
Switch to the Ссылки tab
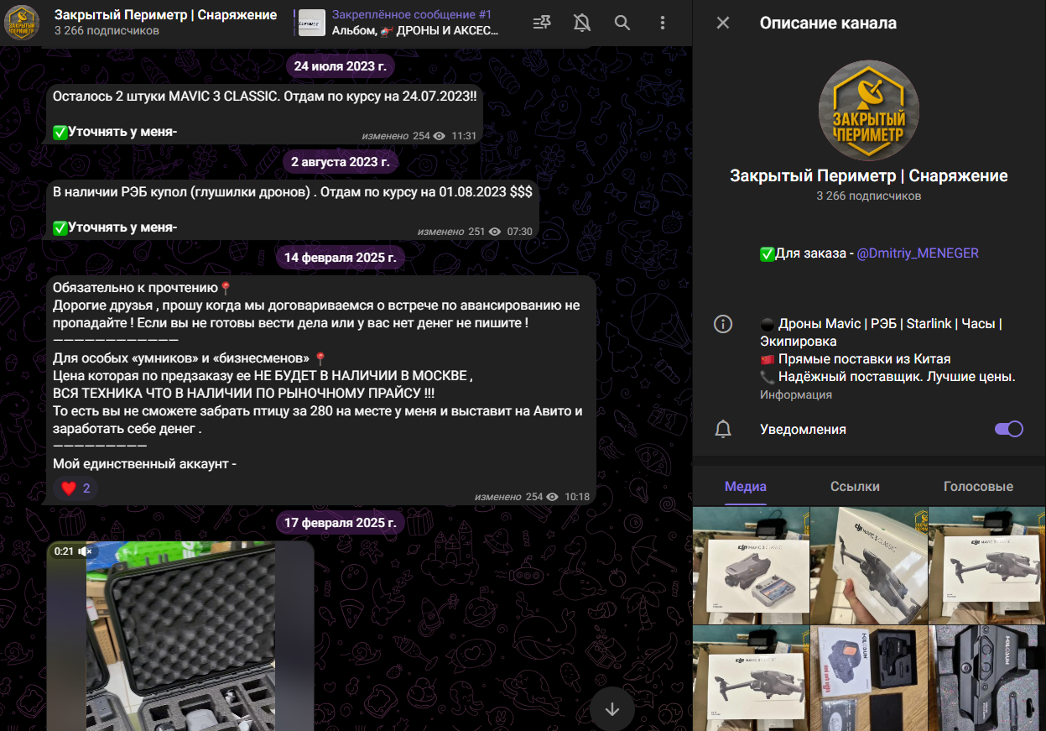click(855, 487)
